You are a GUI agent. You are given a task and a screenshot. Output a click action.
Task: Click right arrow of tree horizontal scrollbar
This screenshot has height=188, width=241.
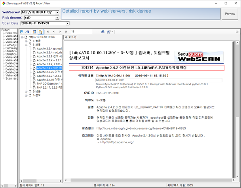pyautogui.click(x=61, y=181)
